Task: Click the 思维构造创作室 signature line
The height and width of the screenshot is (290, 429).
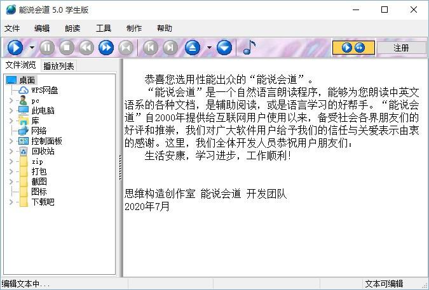Action: tap(205, 194)
